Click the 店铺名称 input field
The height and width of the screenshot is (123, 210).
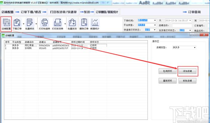[x=182, y=25]
